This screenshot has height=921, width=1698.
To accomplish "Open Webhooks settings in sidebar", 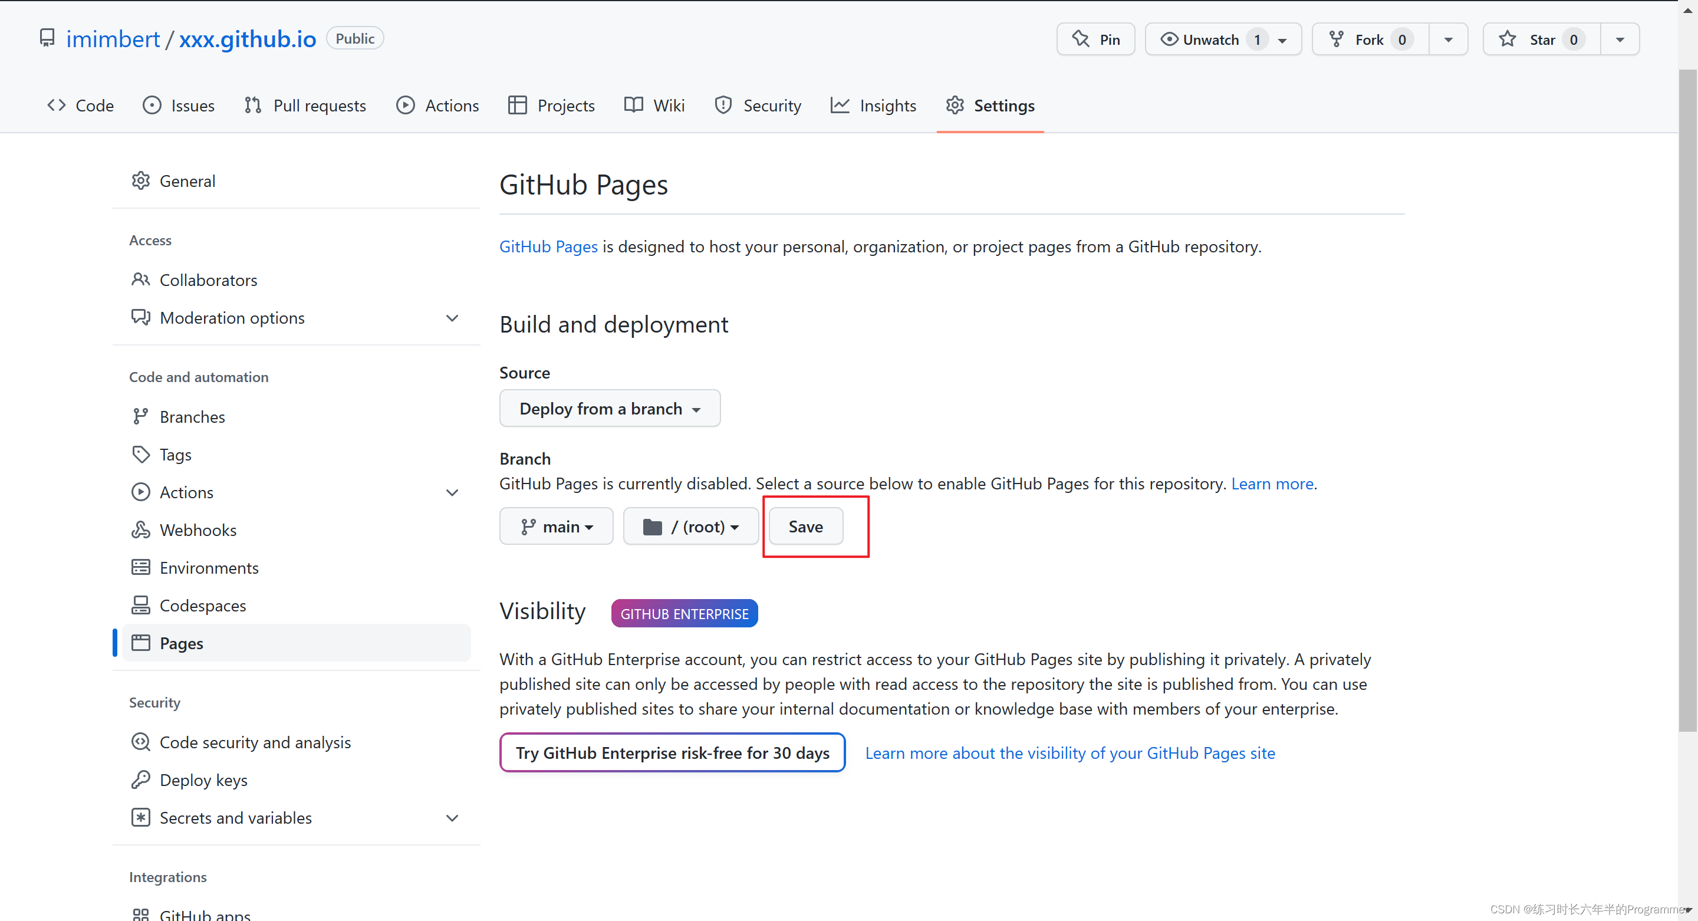I will pyautogui.click(x=198, y=529).
